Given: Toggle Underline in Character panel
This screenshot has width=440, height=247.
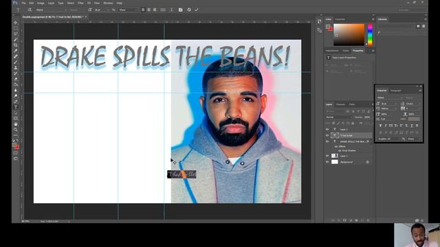Looking at the screenshot, I should [412, 126].
